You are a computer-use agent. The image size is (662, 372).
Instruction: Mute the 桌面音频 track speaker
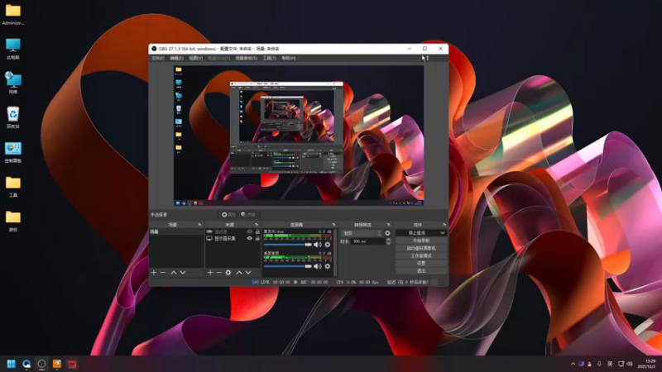pyautogui.click(x=318, y=266)
